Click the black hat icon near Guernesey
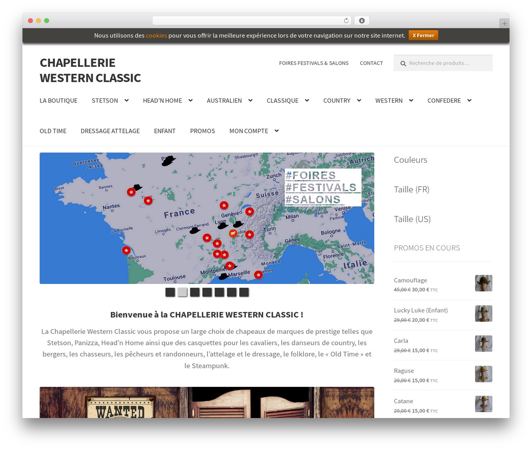Image resolution: width=532 pixels, height=450 pixels. pyautogui.click(x=168, y=161)
